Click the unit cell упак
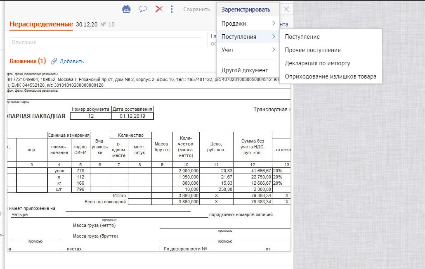The width and height of the screenshot is (425, 269). [x=59, y=171]
